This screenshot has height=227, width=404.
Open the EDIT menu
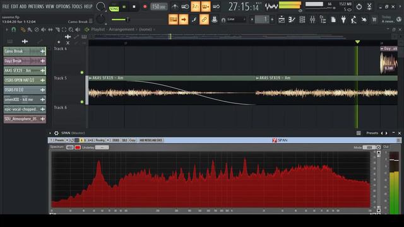[15, 6]
